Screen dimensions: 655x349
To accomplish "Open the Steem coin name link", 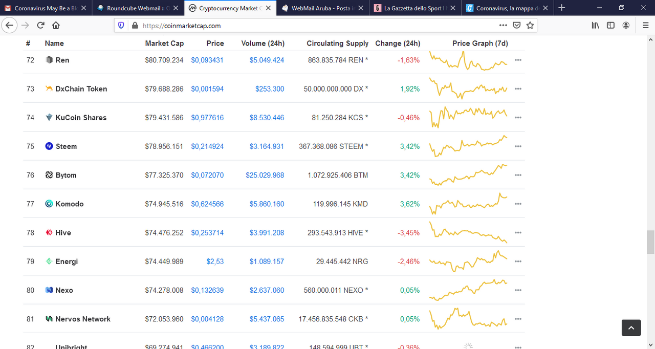I will coord(66,146).
